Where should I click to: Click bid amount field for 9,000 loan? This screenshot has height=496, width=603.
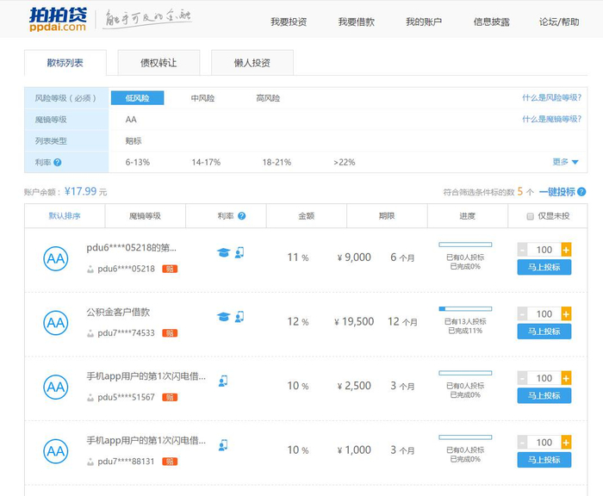[544, 250]
